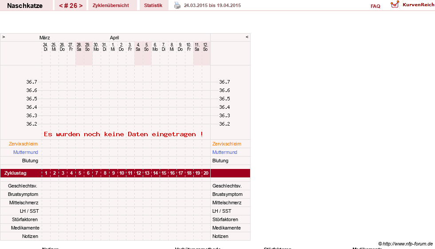Select date column 4. Sa
The height and width of the screenshot is (249, 435).
click(138, 47)
